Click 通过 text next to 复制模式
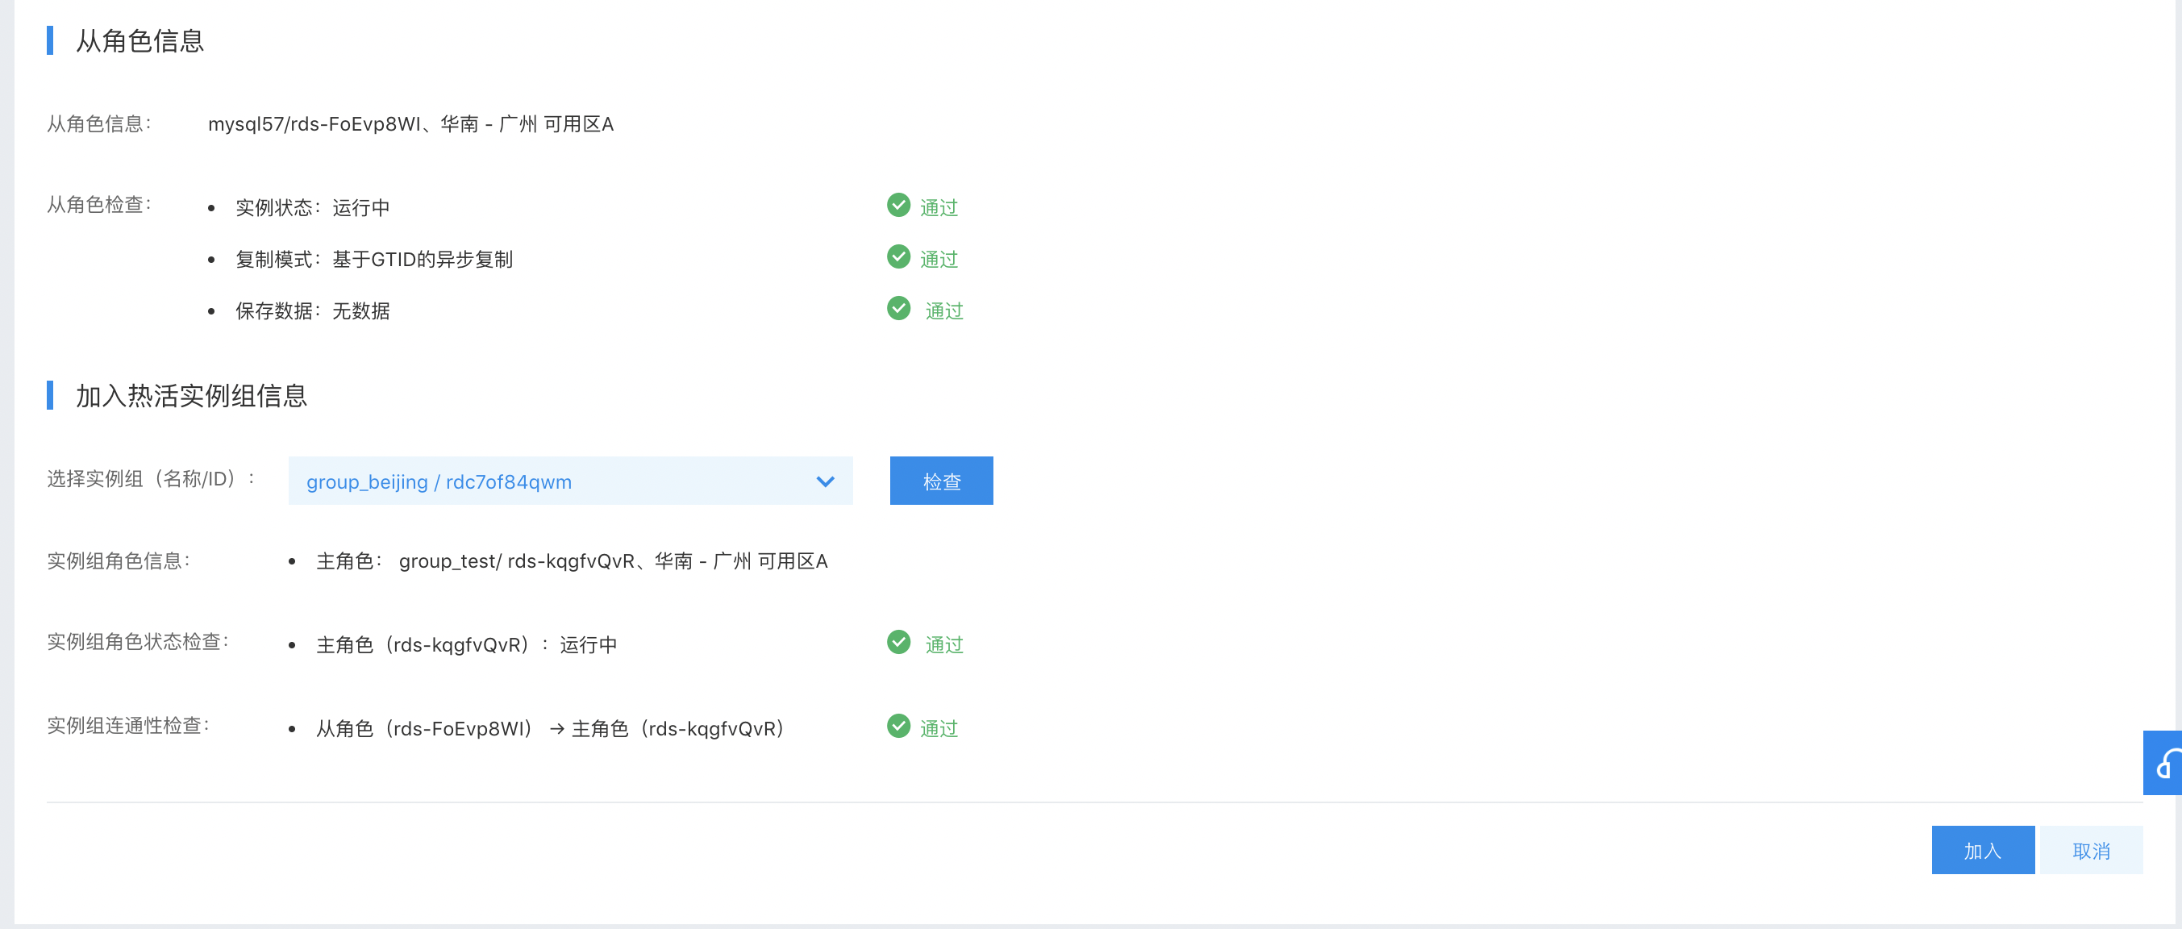The width and height of the screenshot is (2182, 929). pos(939,259)
